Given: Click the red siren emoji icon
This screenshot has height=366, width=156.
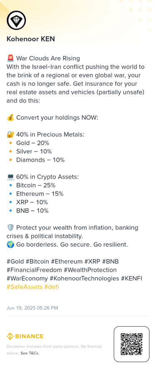Looking at the screenshot, I should click(10, 58).
